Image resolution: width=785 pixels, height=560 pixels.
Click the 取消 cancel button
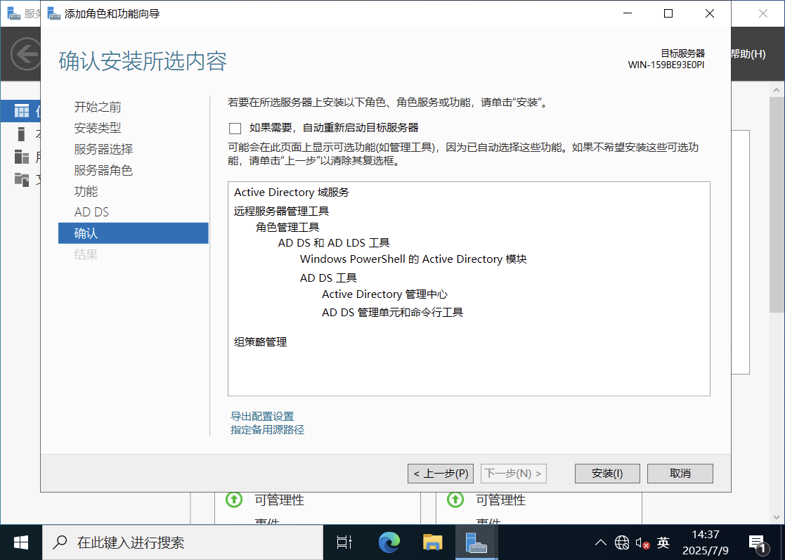click(x=680, y=474)
